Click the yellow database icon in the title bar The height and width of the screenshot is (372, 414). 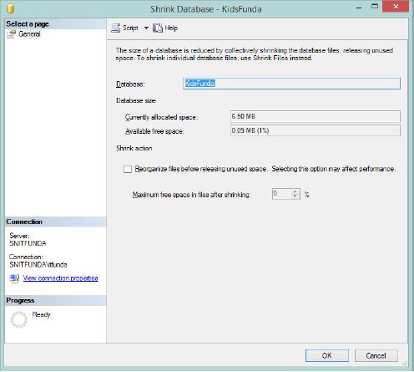(x=10, y=8)
